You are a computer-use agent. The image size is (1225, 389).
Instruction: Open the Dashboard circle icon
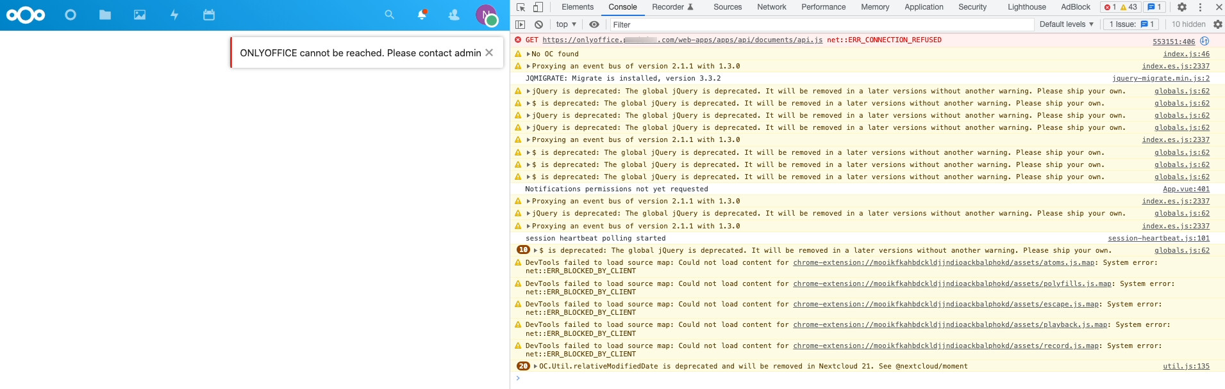click(x=71, y=15)
